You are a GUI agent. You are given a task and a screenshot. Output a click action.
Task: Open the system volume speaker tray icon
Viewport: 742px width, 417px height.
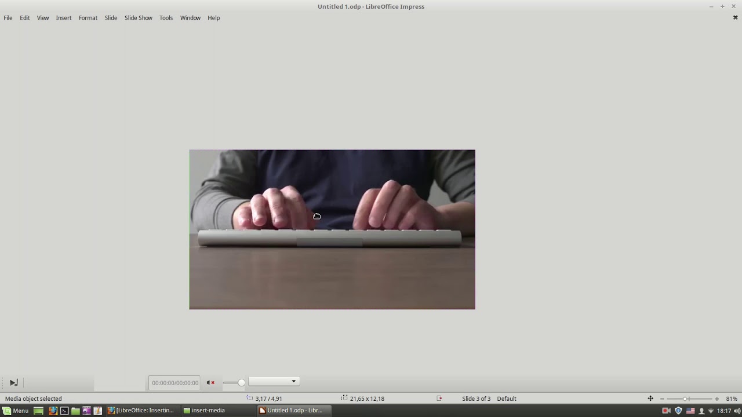[x=737, y=411]
